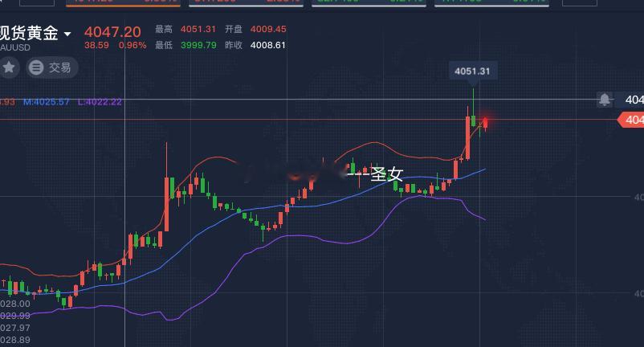Click the 027.97 value in the bottom-left list
The height and width of the screenshot is (347, 644).
coord(14,328)
